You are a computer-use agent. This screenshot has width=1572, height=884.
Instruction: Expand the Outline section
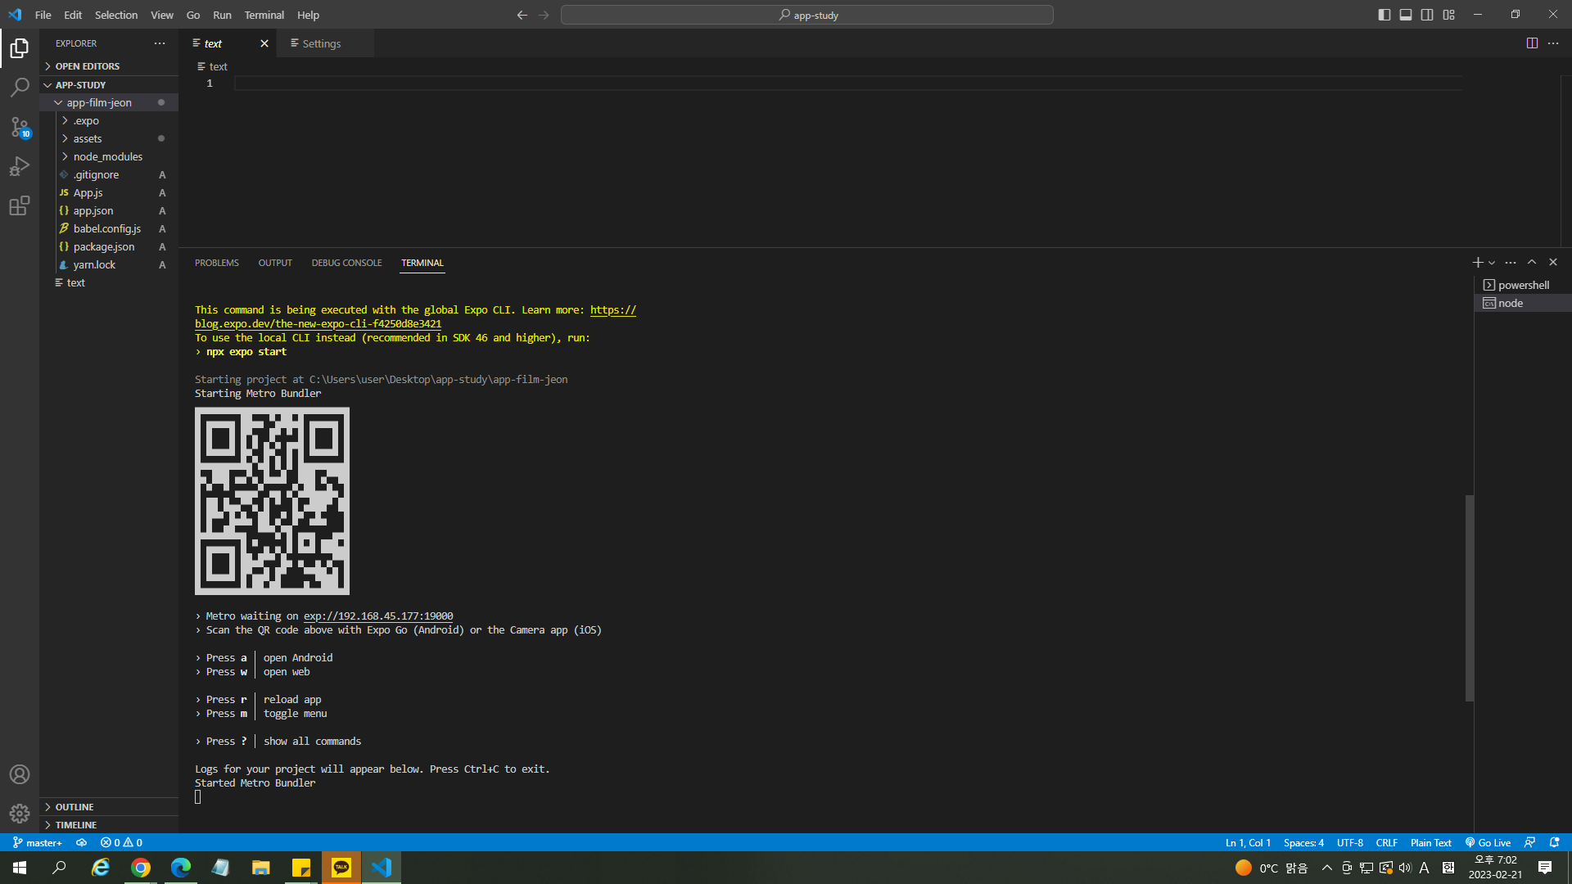[109, 807]
